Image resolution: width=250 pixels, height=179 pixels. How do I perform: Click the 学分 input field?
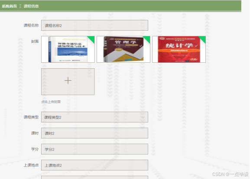[94, 149]
